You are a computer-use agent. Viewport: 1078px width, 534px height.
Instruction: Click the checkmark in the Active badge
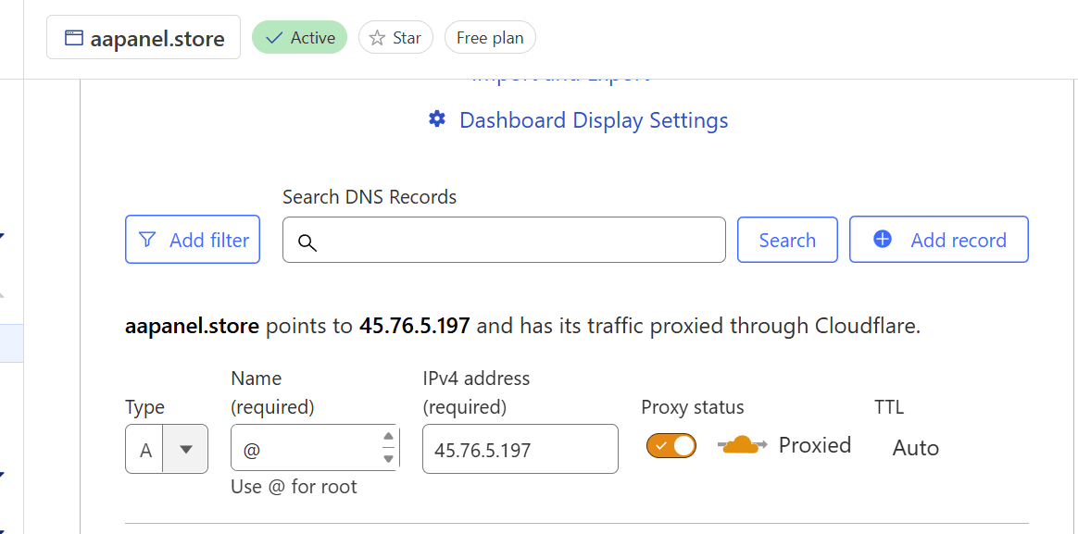273,38
